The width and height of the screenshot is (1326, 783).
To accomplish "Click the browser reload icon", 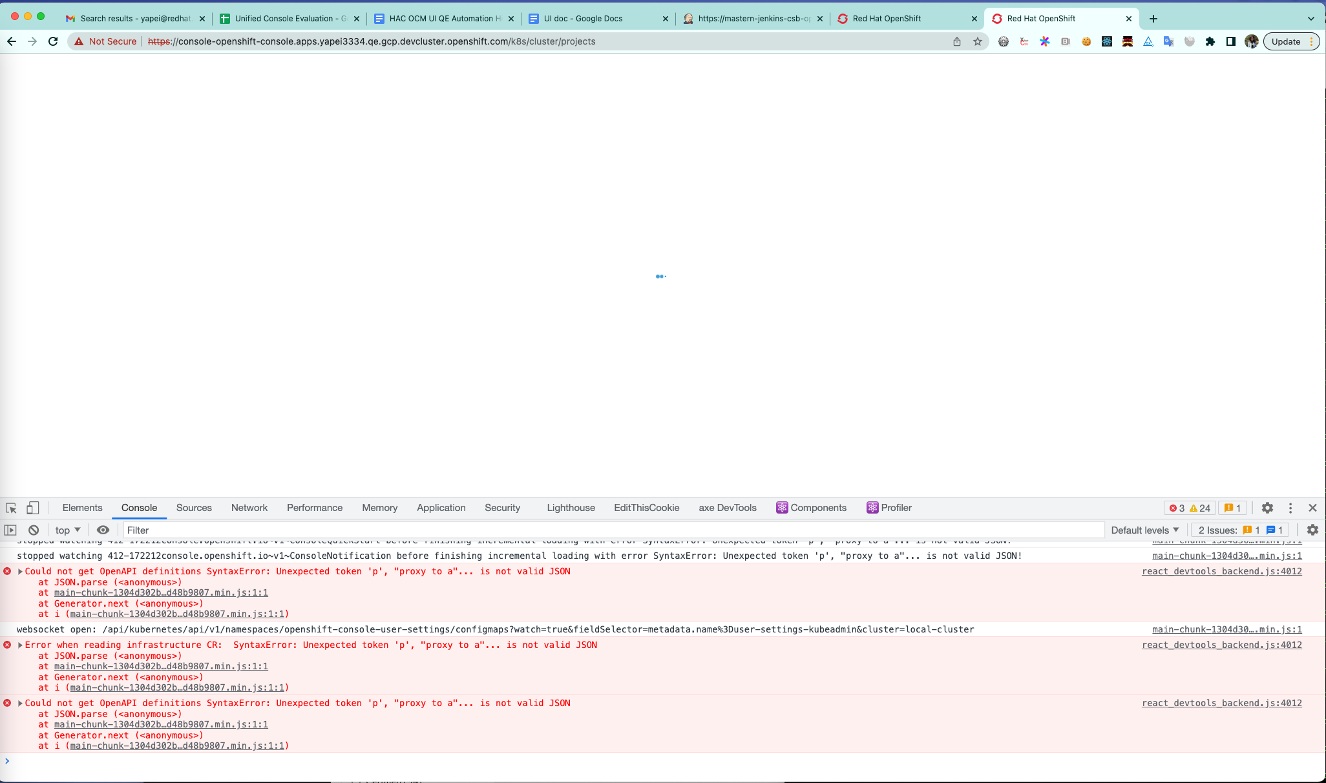I will [x=54, y=41].
